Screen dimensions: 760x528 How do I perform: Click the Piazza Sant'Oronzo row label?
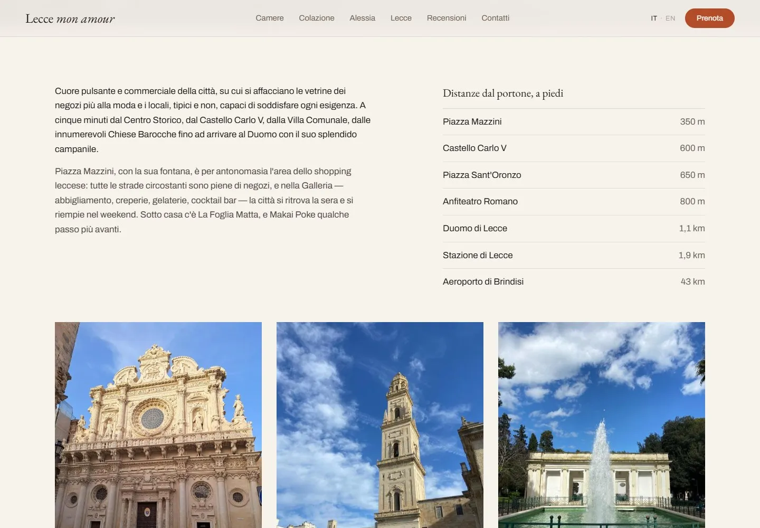[482, 175]
